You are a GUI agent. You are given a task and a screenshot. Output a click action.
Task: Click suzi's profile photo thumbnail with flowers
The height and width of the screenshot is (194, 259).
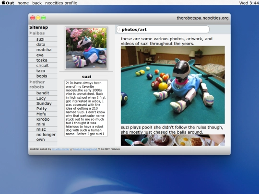pyautogui.click(x=86, y=48)
